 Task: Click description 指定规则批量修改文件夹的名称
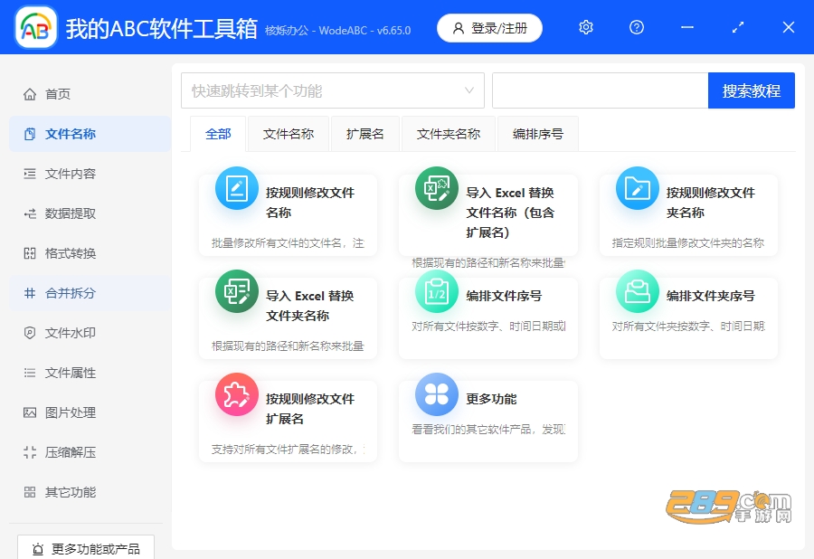tap(688, 243)
